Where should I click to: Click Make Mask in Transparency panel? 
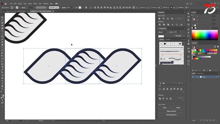(178, 36)
